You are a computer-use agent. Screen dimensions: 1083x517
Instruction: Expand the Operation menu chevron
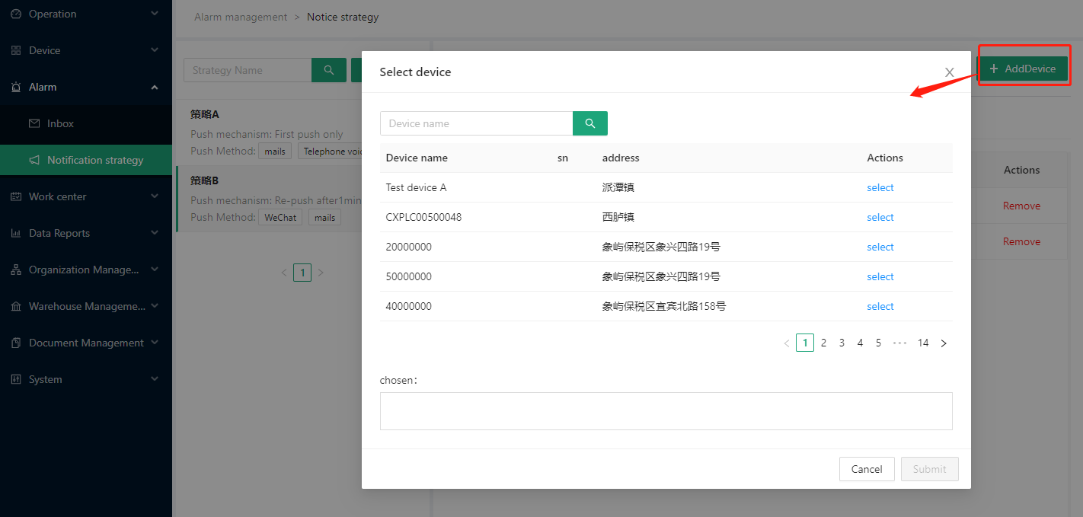[155, 14]
